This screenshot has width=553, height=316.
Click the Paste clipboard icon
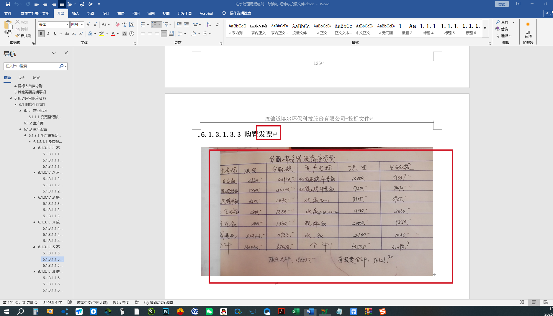click(x=8, y=25)
